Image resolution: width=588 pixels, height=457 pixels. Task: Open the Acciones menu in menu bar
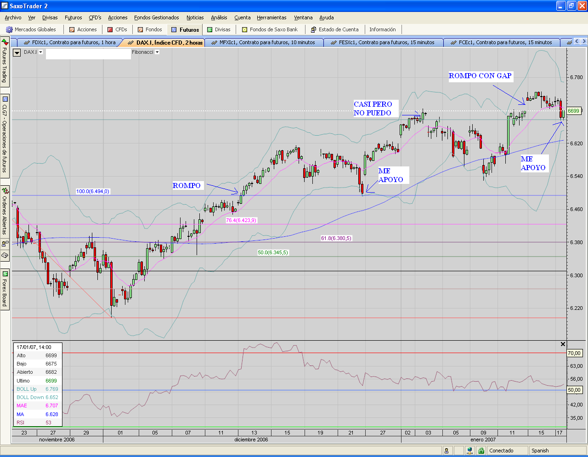click(x=118, y=17)
